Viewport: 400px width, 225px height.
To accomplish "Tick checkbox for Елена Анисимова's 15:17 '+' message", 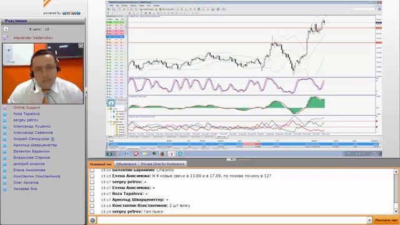I will click(x=92, y=187).
